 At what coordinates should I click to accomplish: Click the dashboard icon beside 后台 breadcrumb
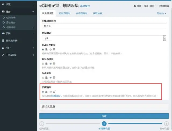coord(135,6)
